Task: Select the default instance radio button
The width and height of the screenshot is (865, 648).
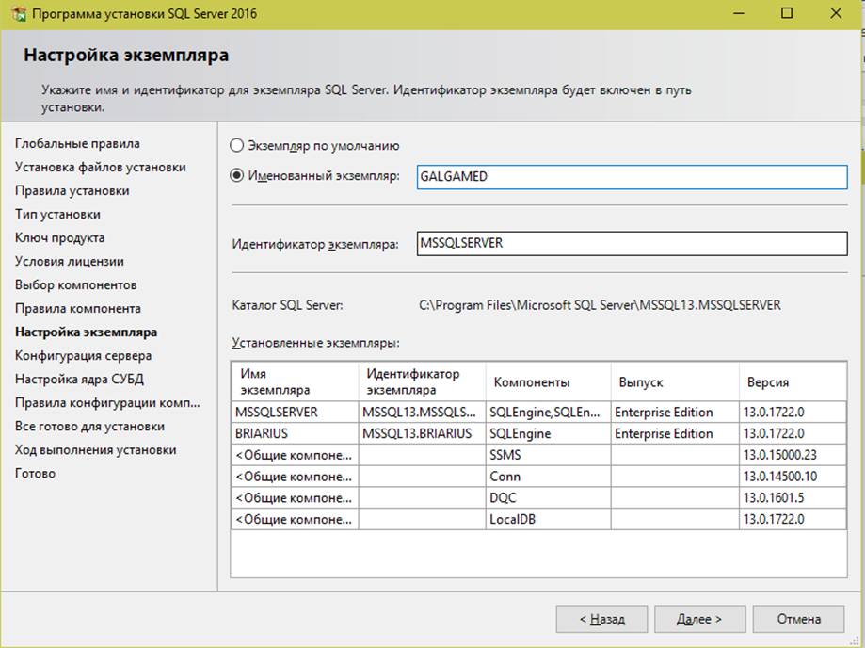Action: click(236, 146)
